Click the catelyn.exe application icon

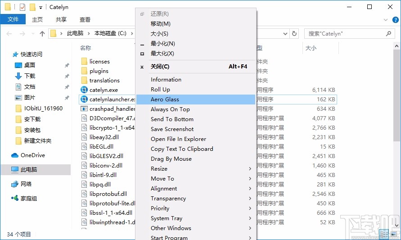coord(84,90)
